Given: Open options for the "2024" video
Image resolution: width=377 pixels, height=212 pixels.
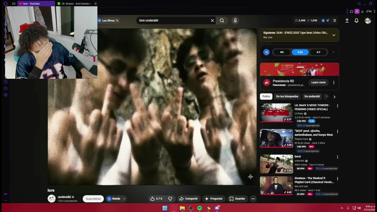Looking at the screenshot, I should [338, 131].
